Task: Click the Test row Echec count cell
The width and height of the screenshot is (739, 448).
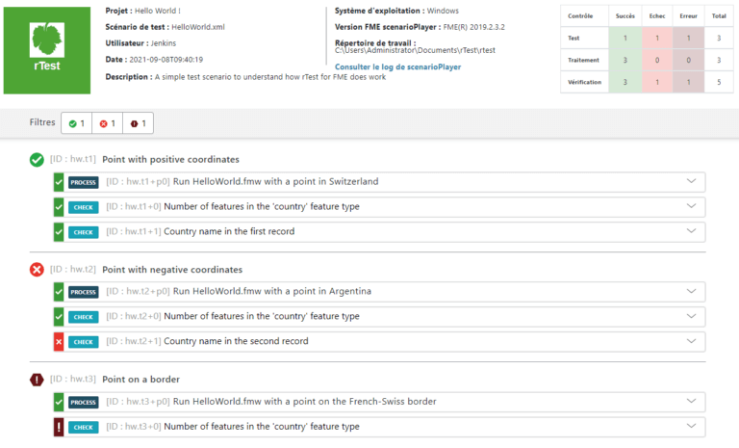Action: pyautogui.click(x=657, y=38)
